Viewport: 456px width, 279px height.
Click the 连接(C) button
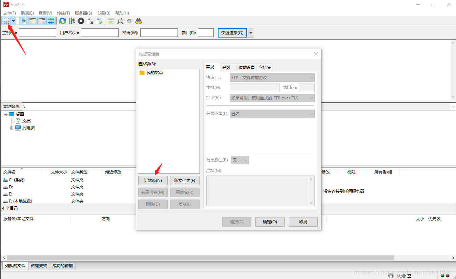[x=237, y=222]
